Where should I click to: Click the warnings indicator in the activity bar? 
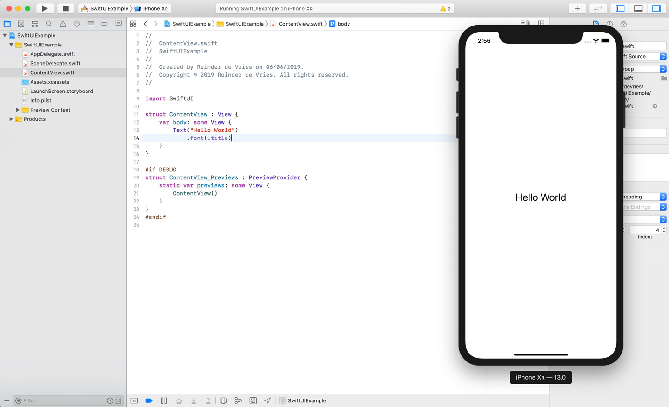[x=445, y=8]
